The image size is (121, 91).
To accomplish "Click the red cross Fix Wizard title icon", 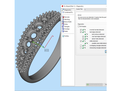I will (x=63, y=6).
